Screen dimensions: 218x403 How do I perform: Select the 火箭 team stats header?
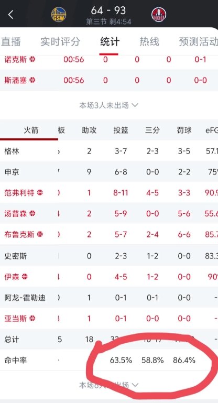tap(31, 130)
